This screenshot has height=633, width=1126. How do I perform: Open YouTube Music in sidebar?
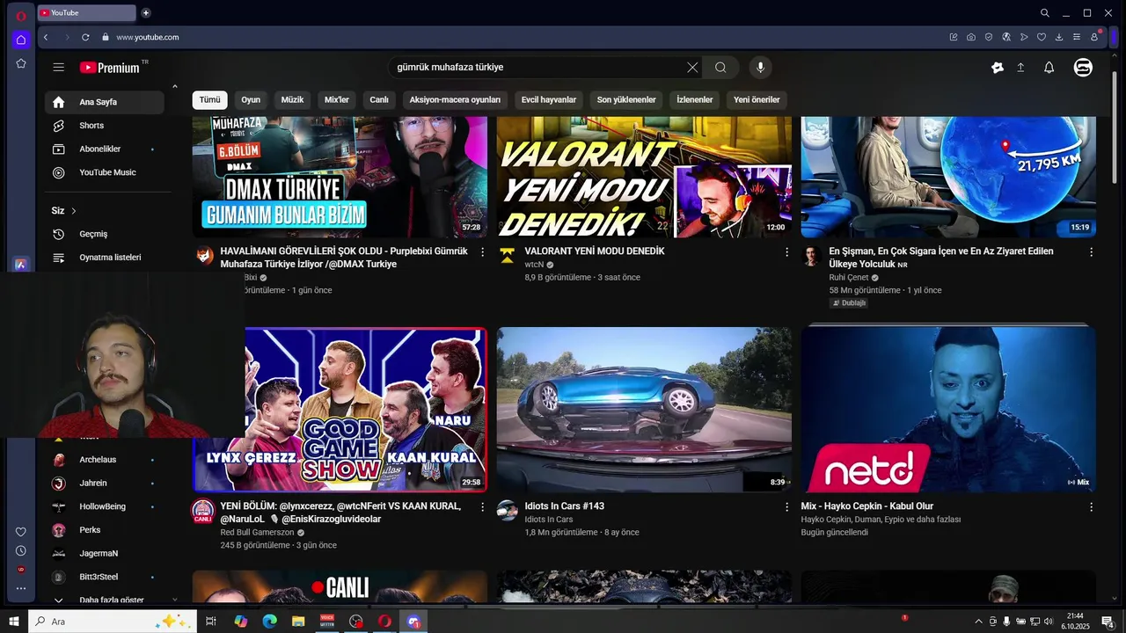tap(105, 172)
